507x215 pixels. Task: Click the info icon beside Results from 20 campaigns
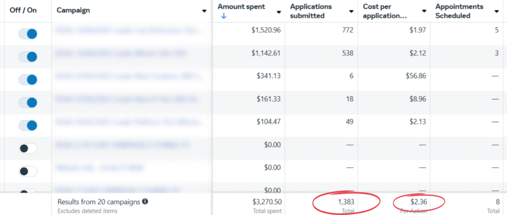[145, 202]
